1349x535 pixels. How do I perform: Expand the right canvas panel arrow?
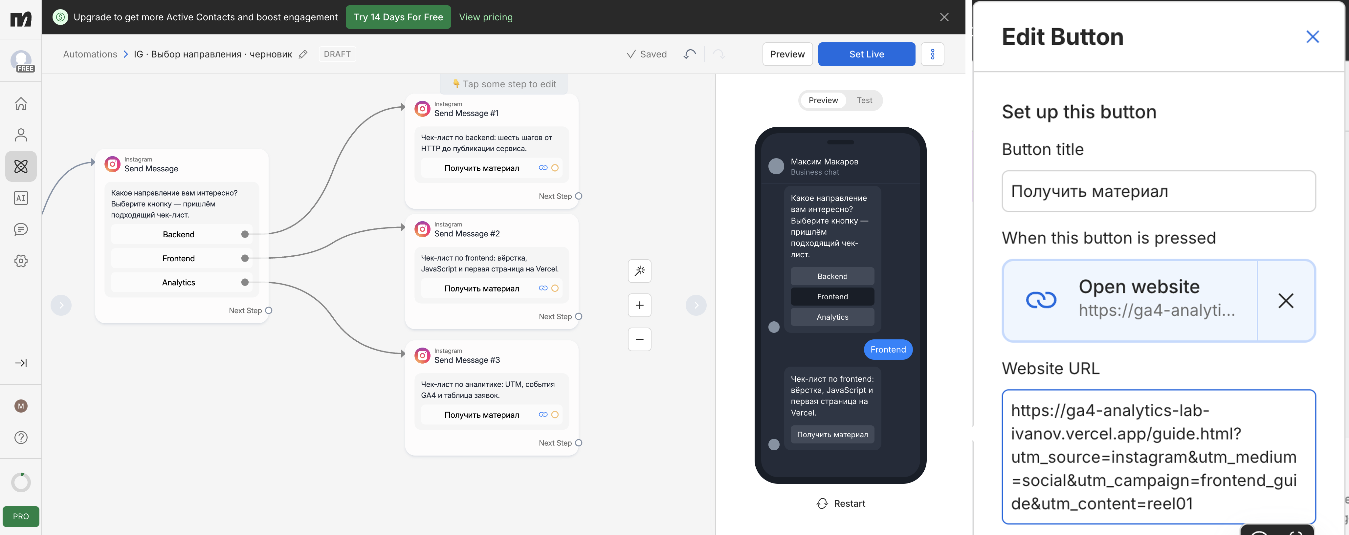[696, 305]
